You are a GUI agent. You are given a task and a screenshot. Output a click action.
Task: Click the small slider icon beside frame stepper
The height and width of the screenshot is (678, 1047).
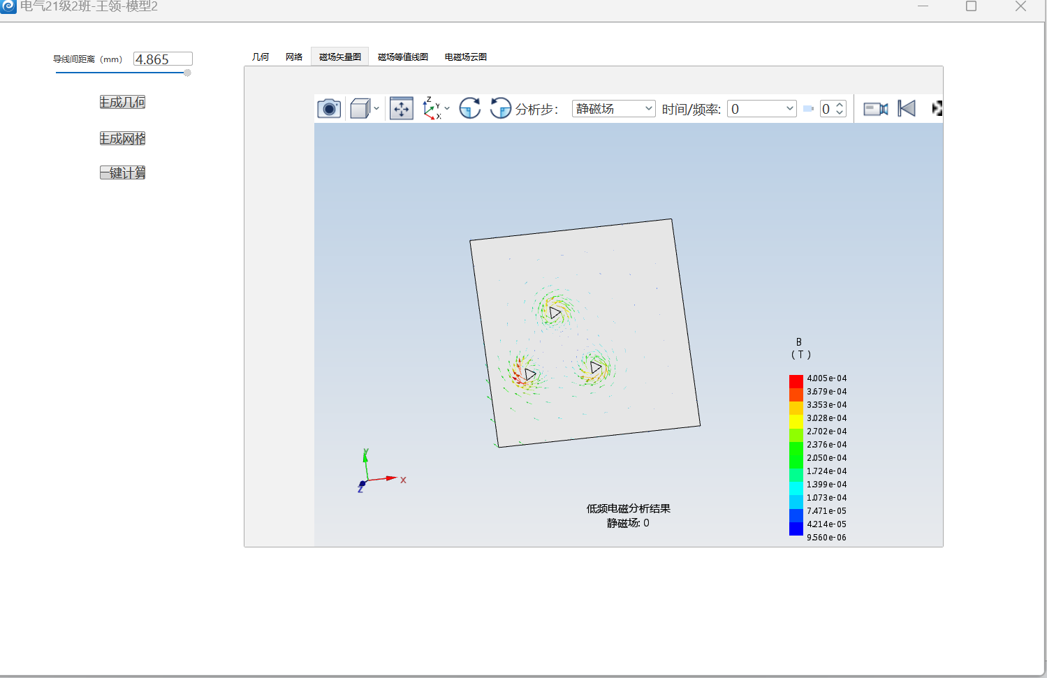[x=808, y=108]
